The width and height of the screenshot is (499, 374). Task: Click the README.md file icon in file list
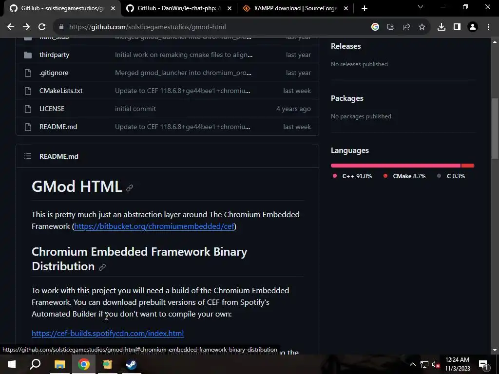(28, 127)
